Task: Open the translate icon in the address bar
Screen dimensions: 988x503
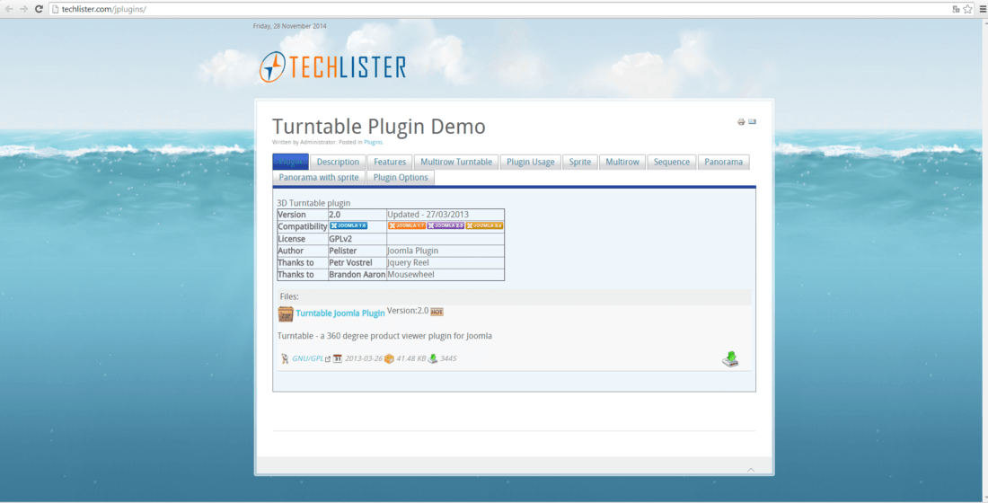Action: [x=956, y=9]
